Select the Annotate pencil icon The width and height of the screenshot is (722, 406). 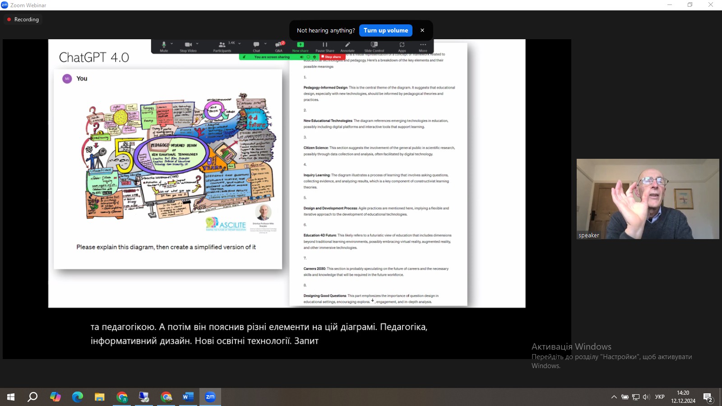[347, 44]
